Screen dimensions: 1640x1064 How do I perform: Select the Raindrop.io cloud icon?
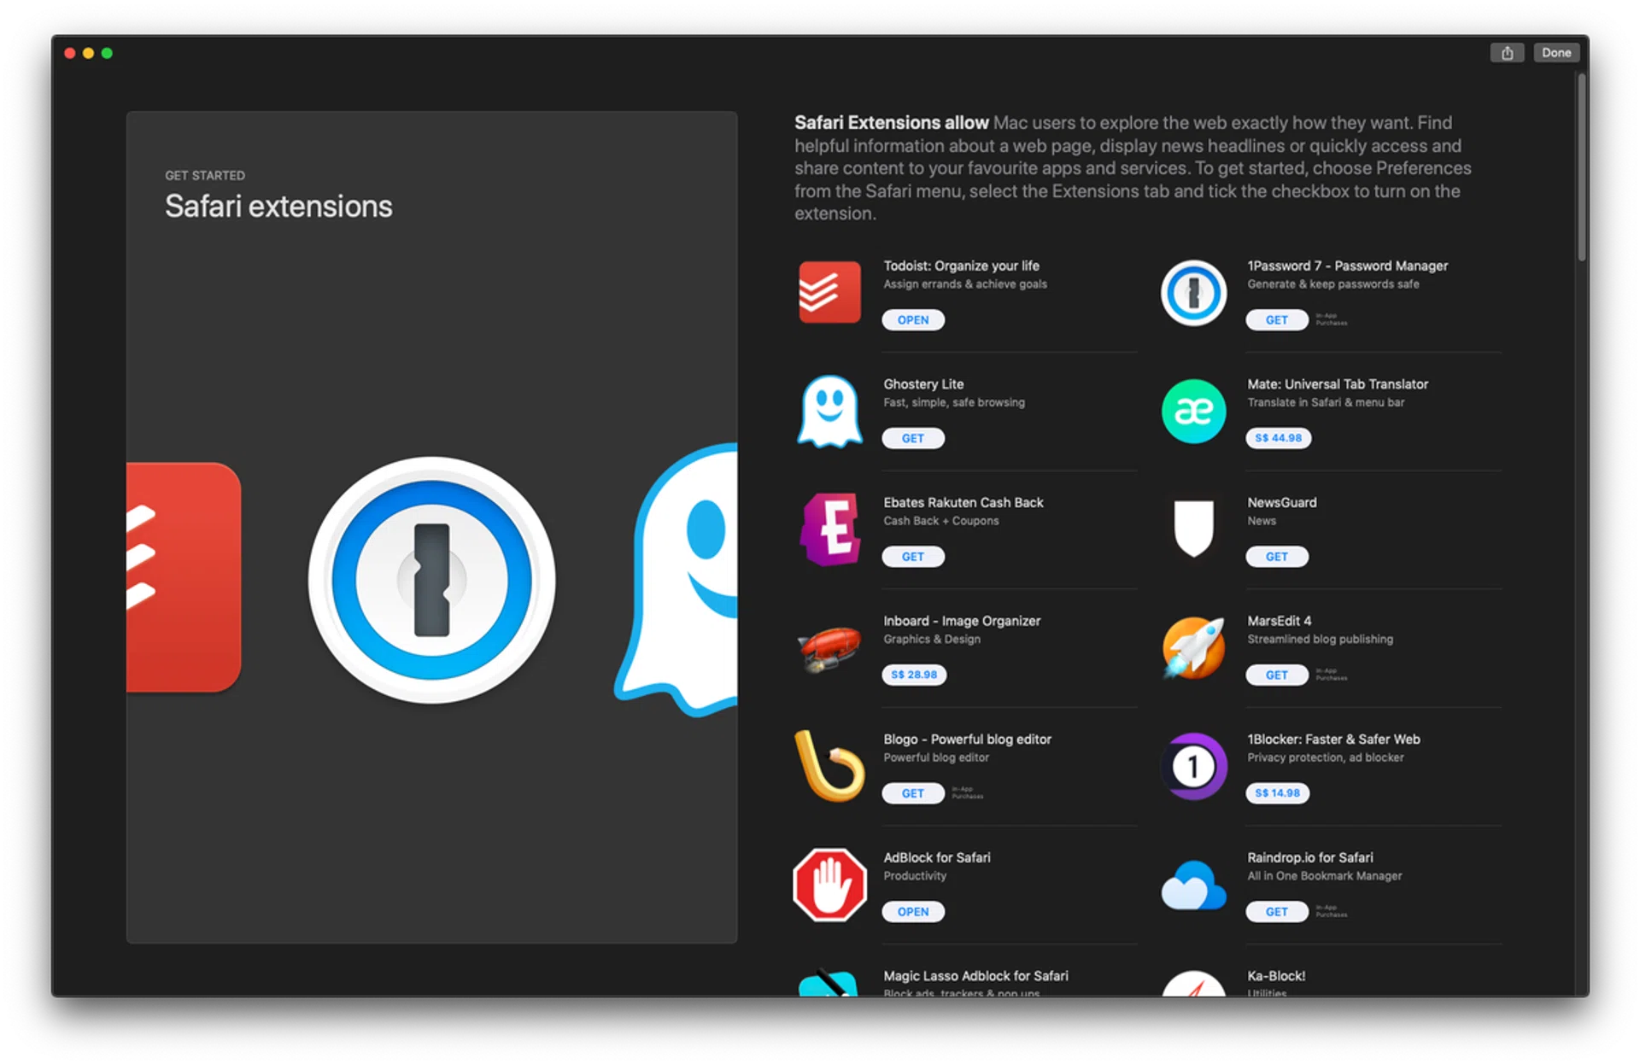(x=1193, y=886)
